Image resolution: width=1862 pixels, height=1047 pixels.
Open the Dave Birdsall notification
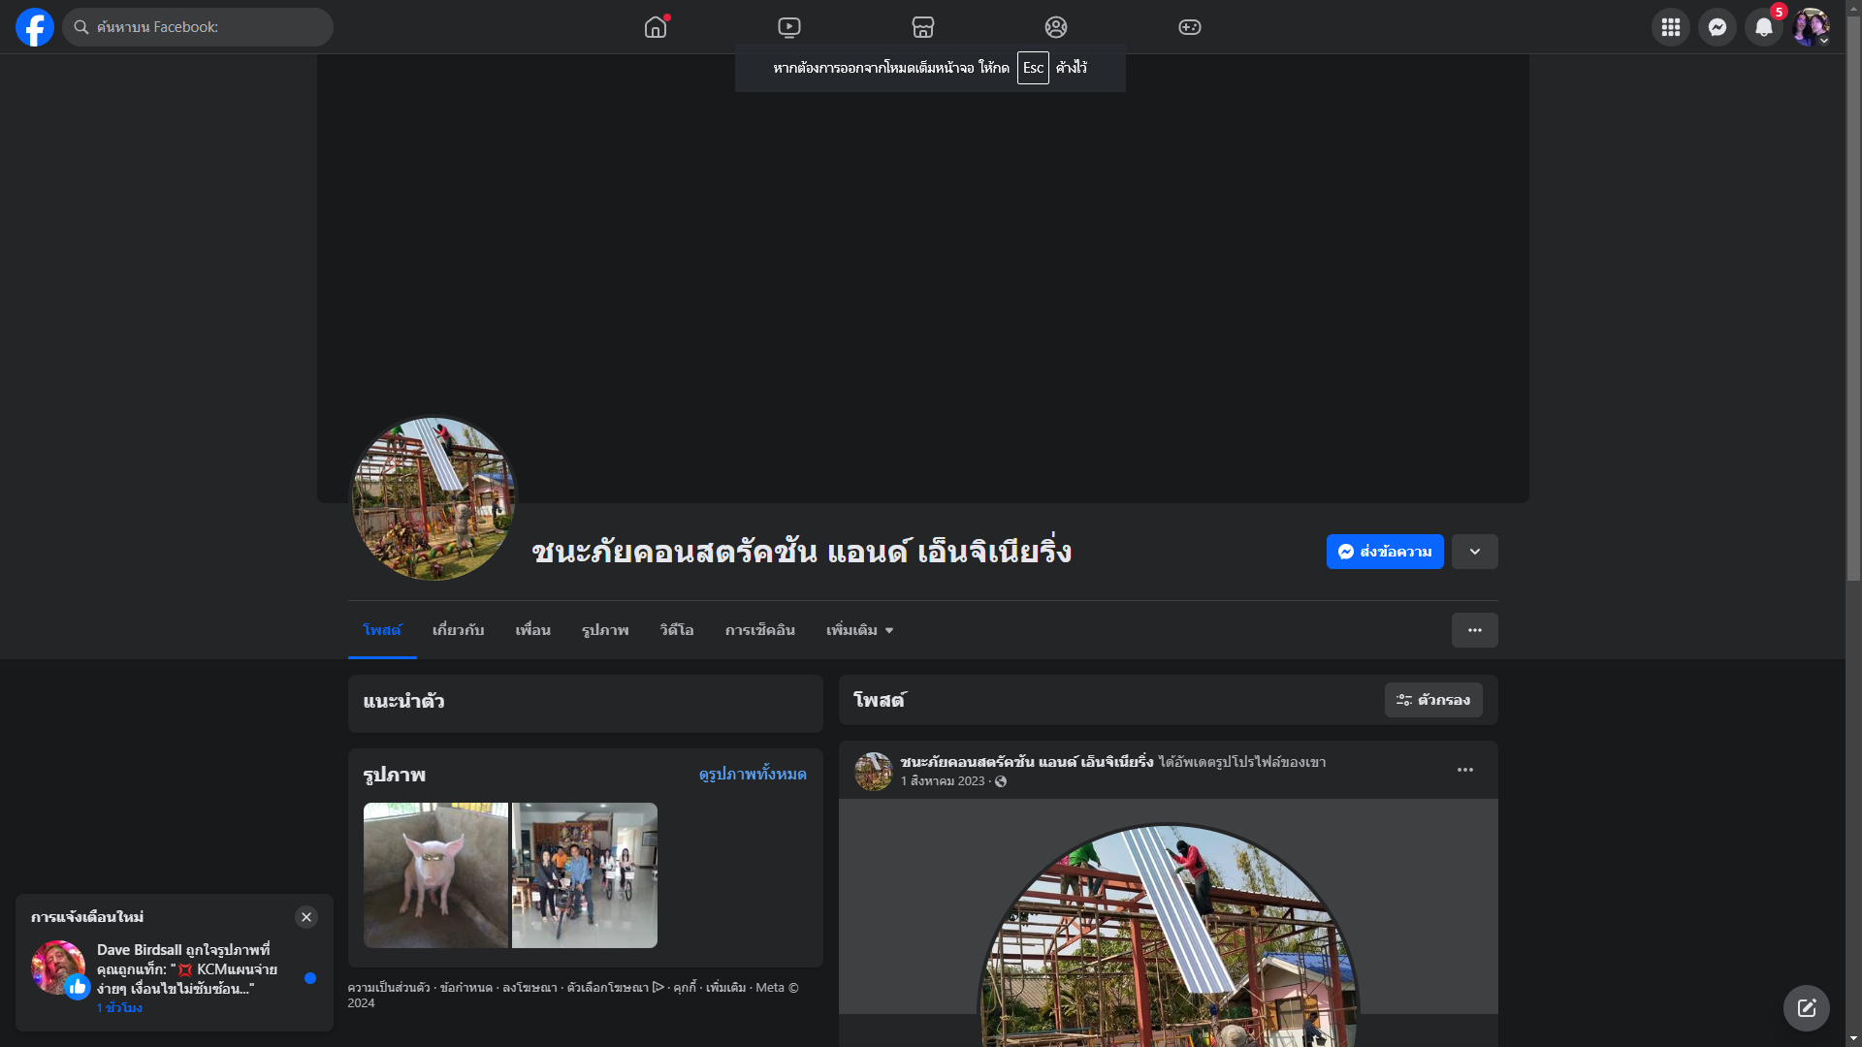175,978
